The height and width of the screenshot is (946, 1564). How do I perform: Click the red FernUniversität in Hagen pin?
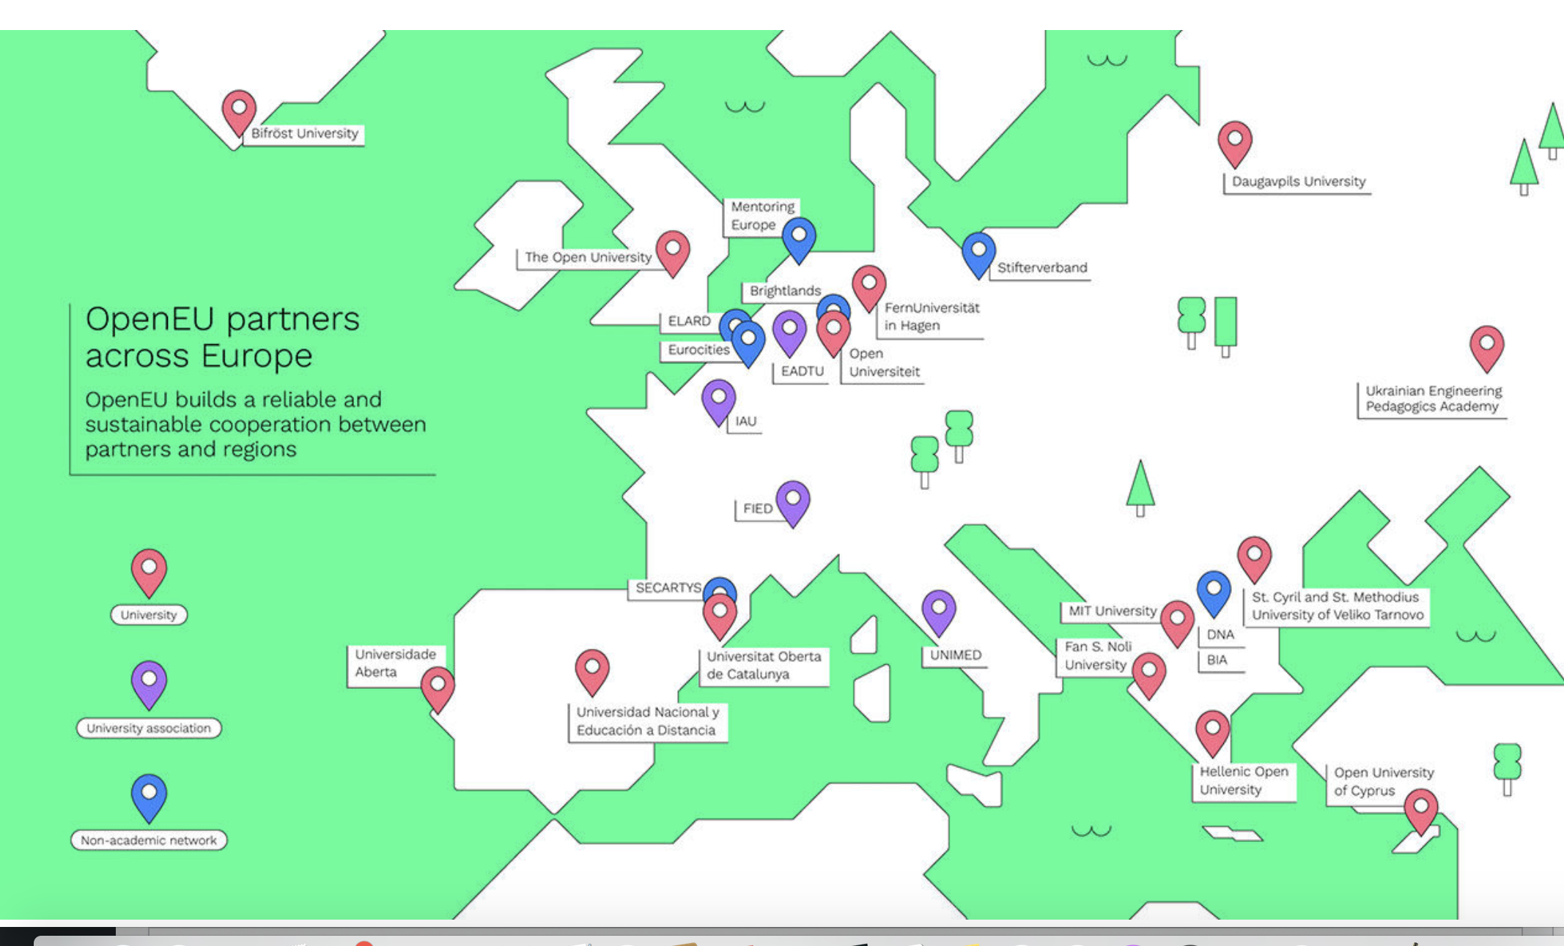pyautogui.click(x=869, y=287)
